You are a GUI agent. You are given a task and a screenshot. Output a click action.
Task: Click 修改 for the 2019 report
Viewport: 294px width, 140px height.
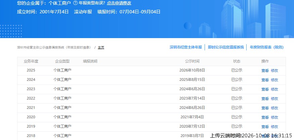tap(274, 127)
